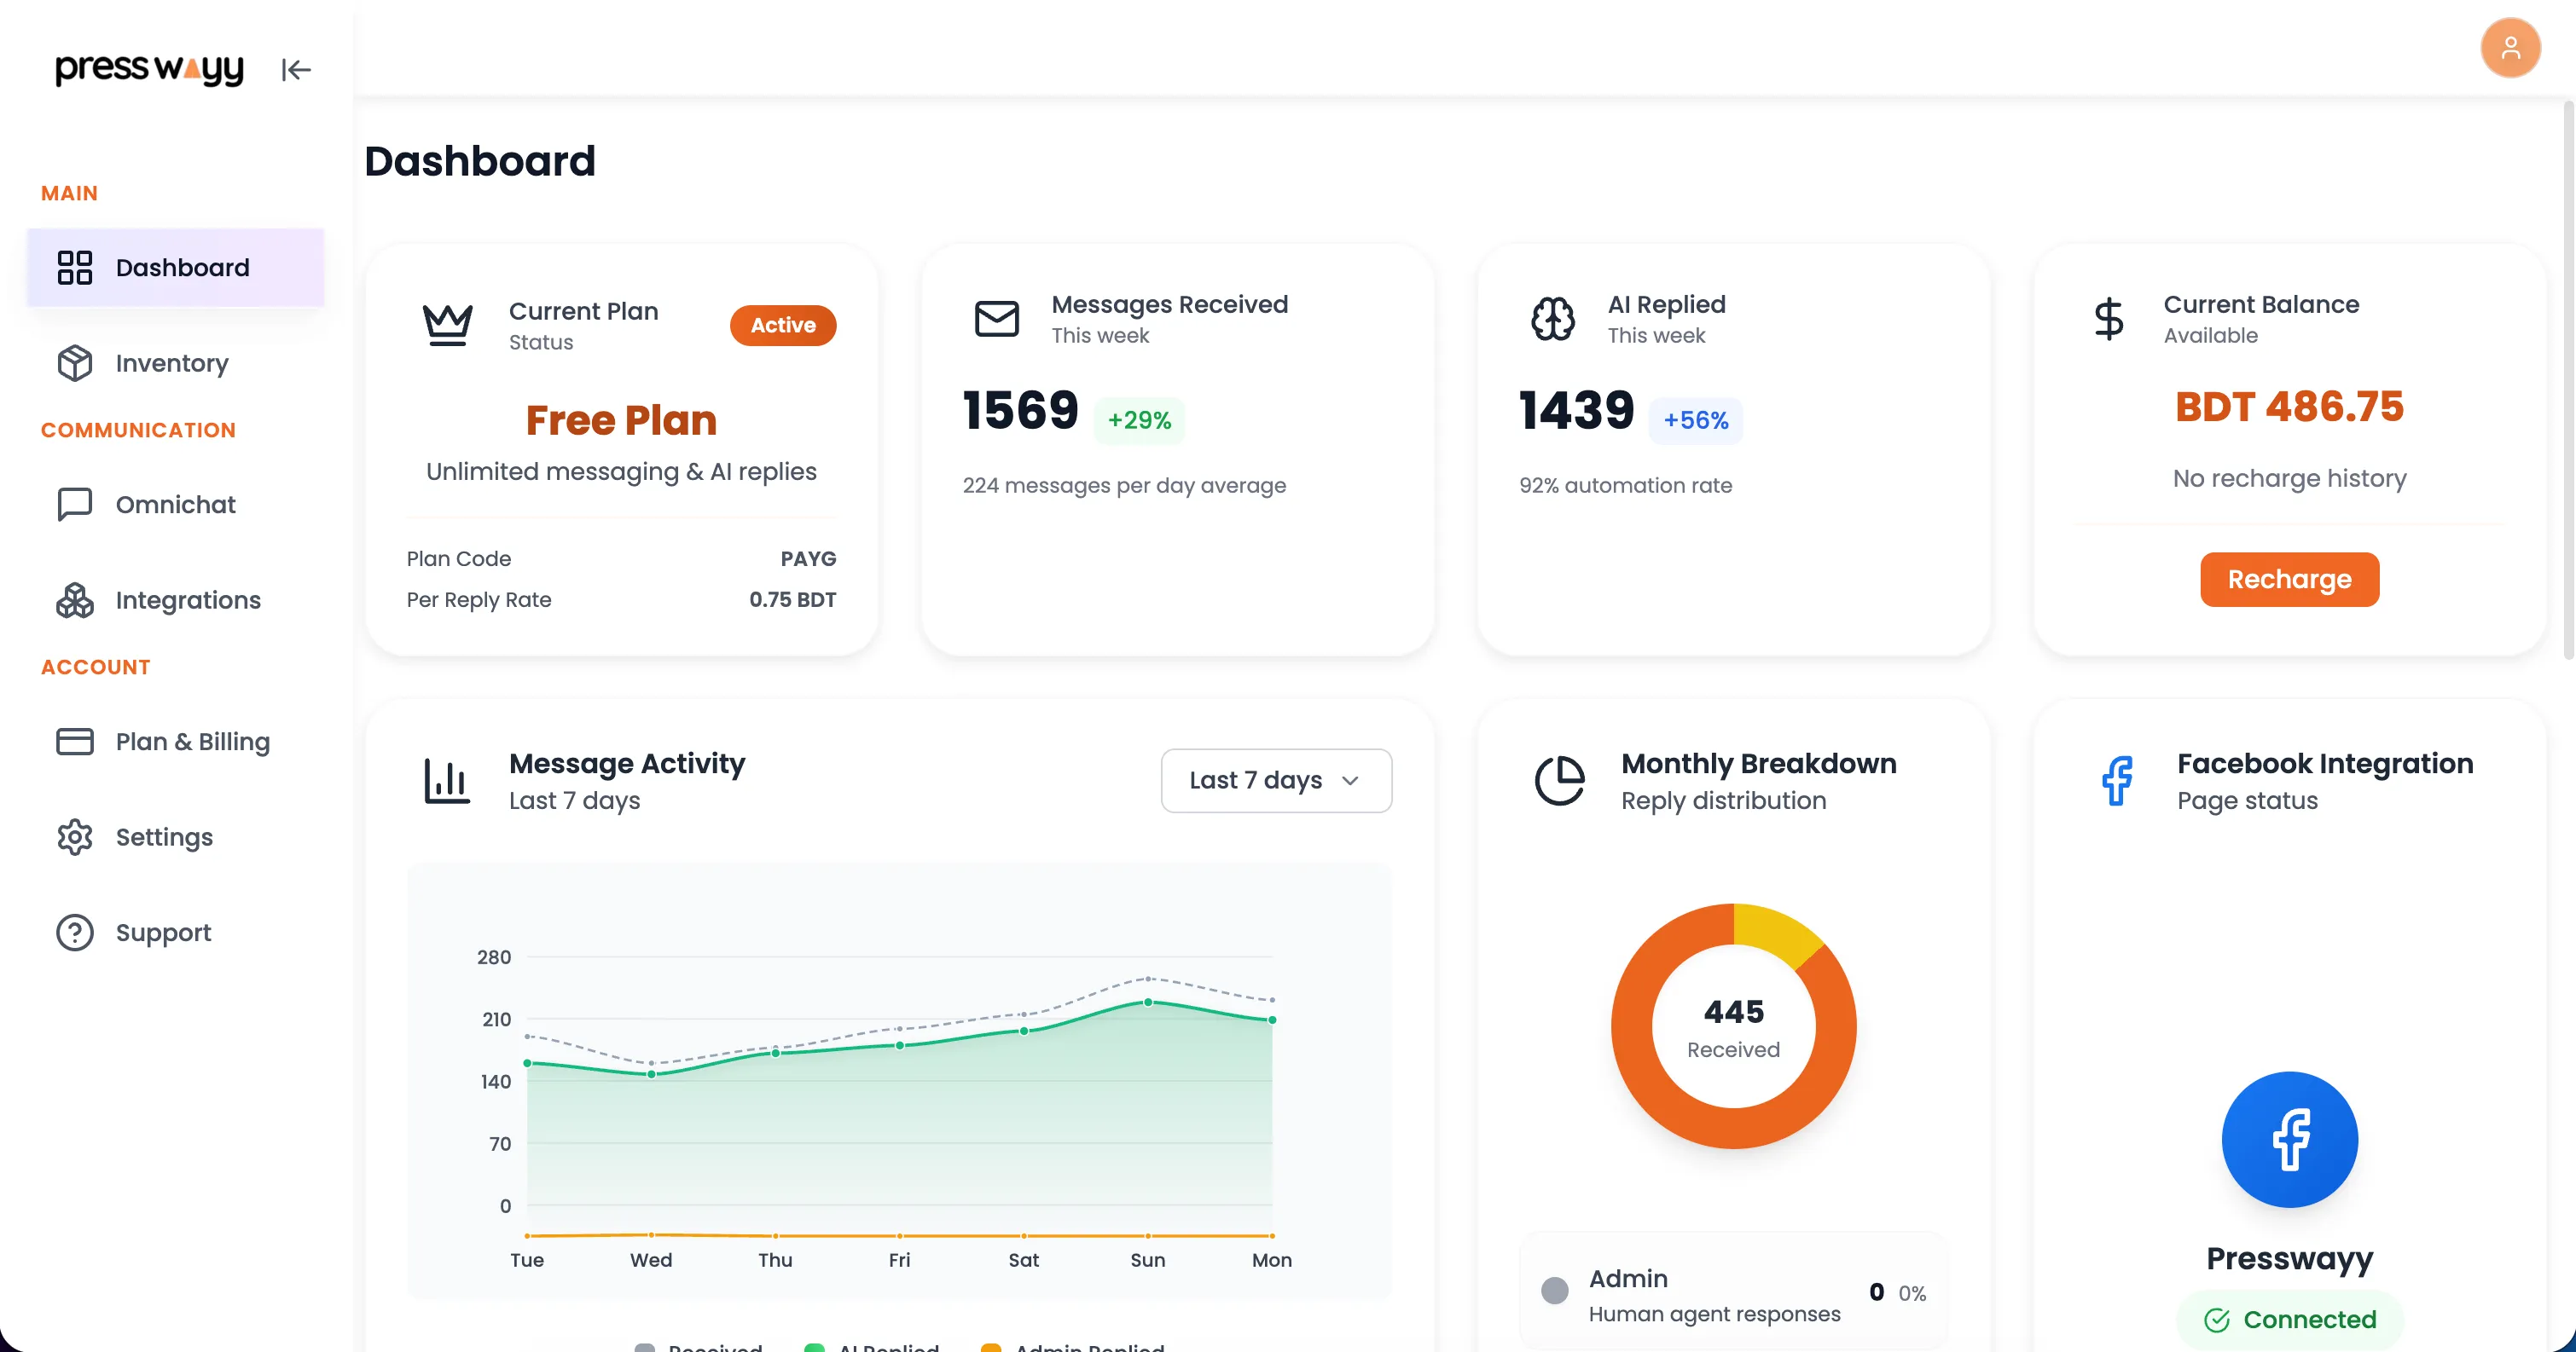Click the crown icon on Current Plan card
This screenshot has height=1352, width=2576.
447,323
